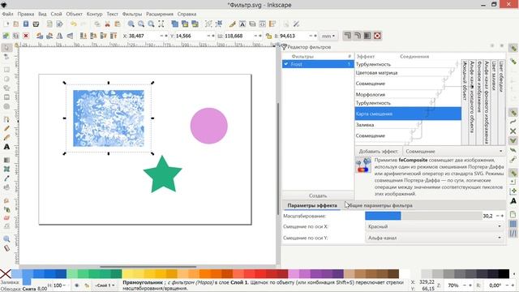Open the Расширения menu
This screenshot has width=519, height=292.
click(160, 14)
